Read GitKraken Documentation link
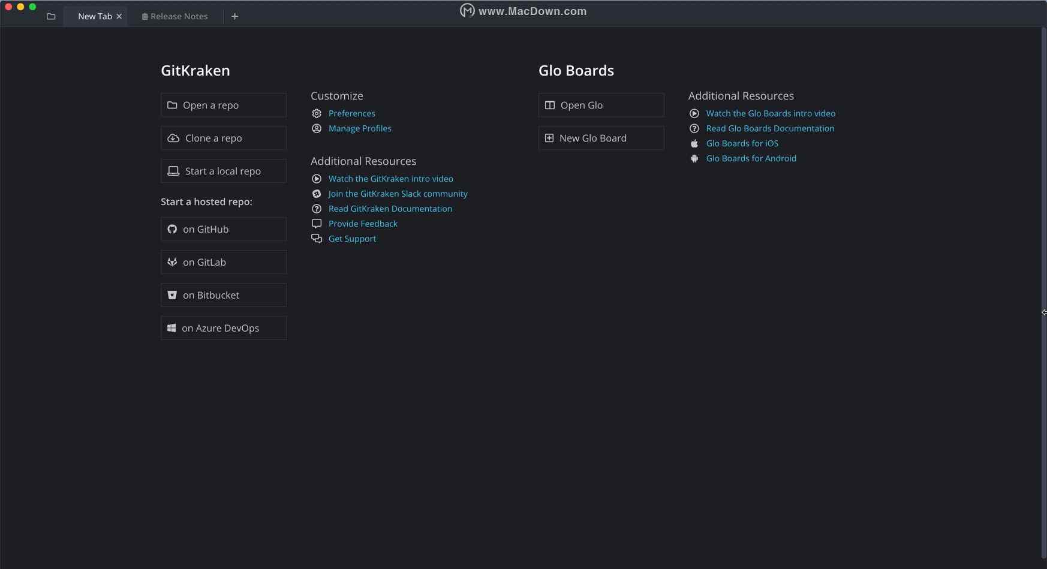 click(x=390, y=209)
